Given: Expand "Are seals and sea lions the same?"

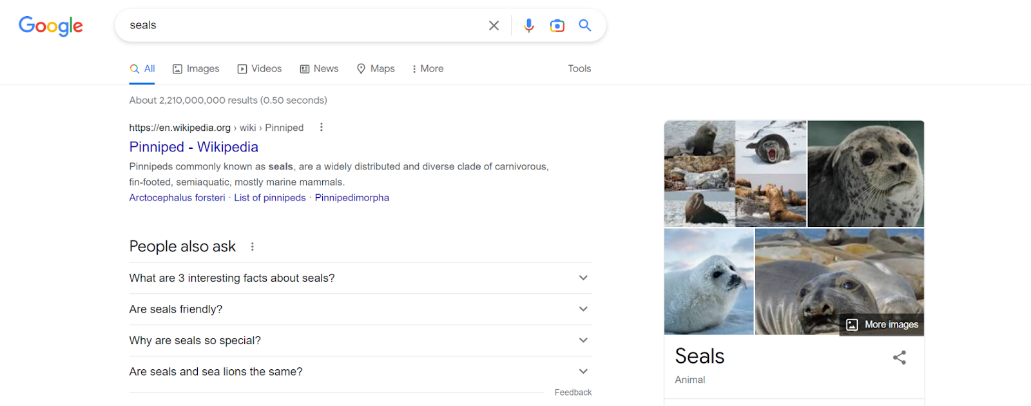Looking at the screenshot, I should 360,372.
